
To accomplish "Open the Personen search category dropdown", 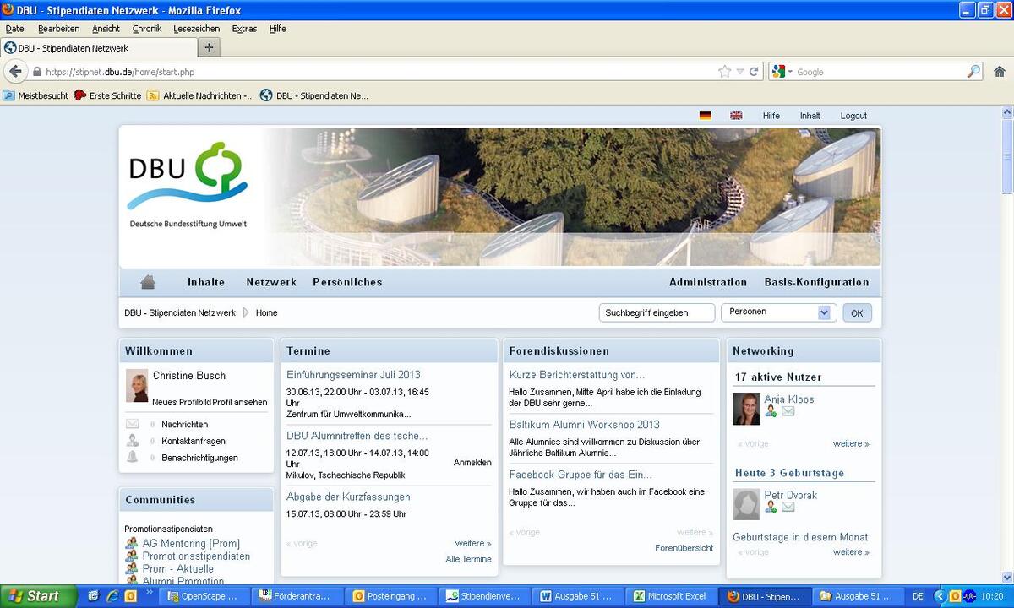I will (x=824, y=312).
